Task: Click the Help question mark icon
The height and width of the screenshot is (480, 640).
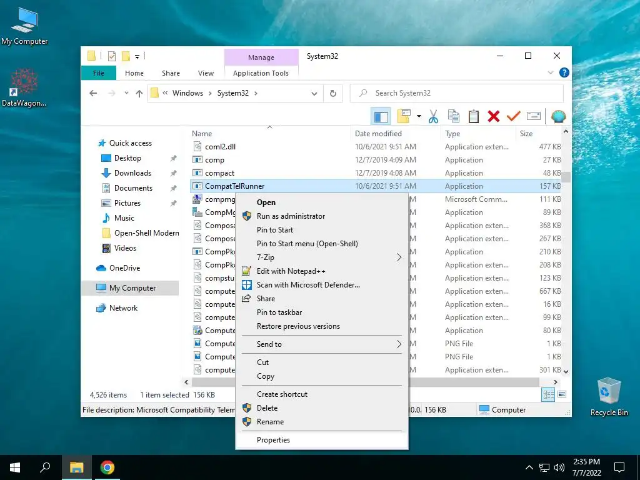Action: (x=564, y=72)
